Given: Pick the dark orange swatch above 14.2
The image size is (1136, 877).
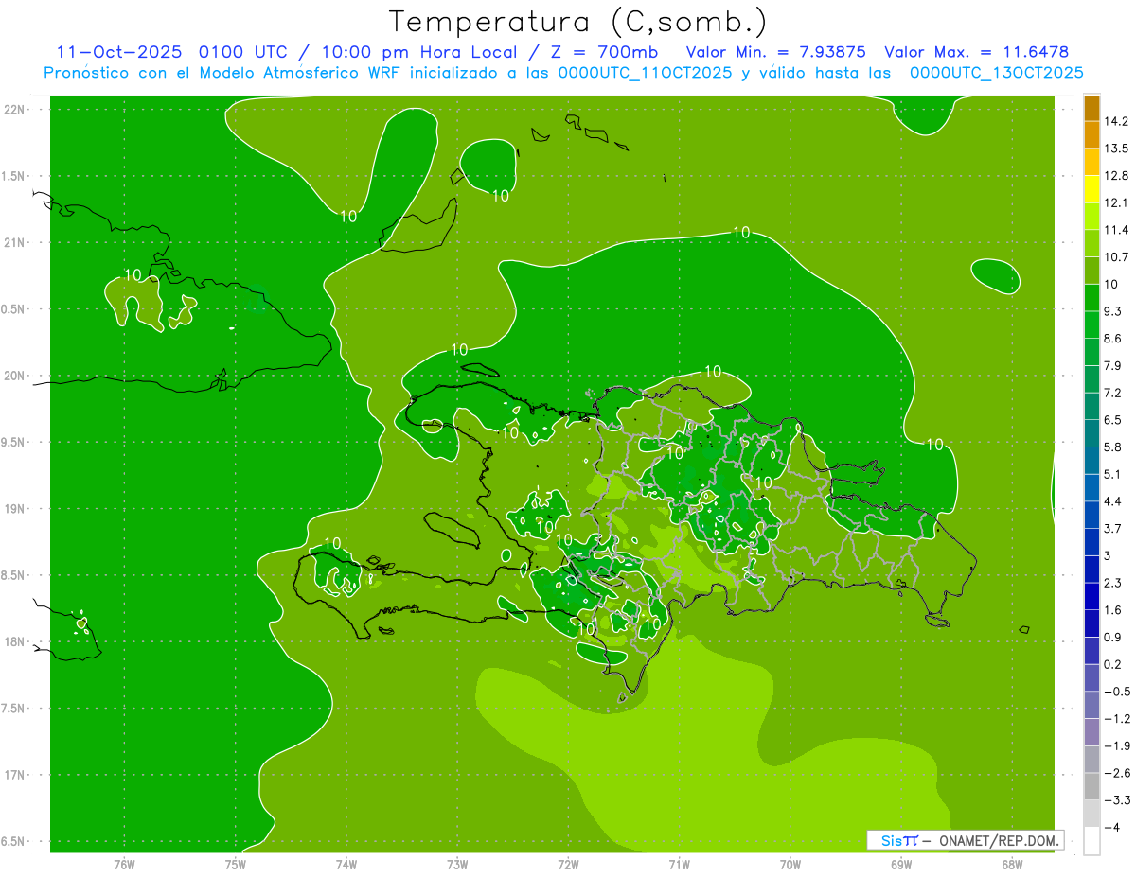Looking at the screenshot, I should point(1092,109).
